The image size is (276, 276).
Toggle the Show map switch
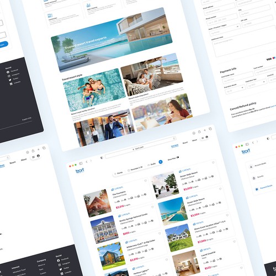pyautogui.click(x=177, y=158)
